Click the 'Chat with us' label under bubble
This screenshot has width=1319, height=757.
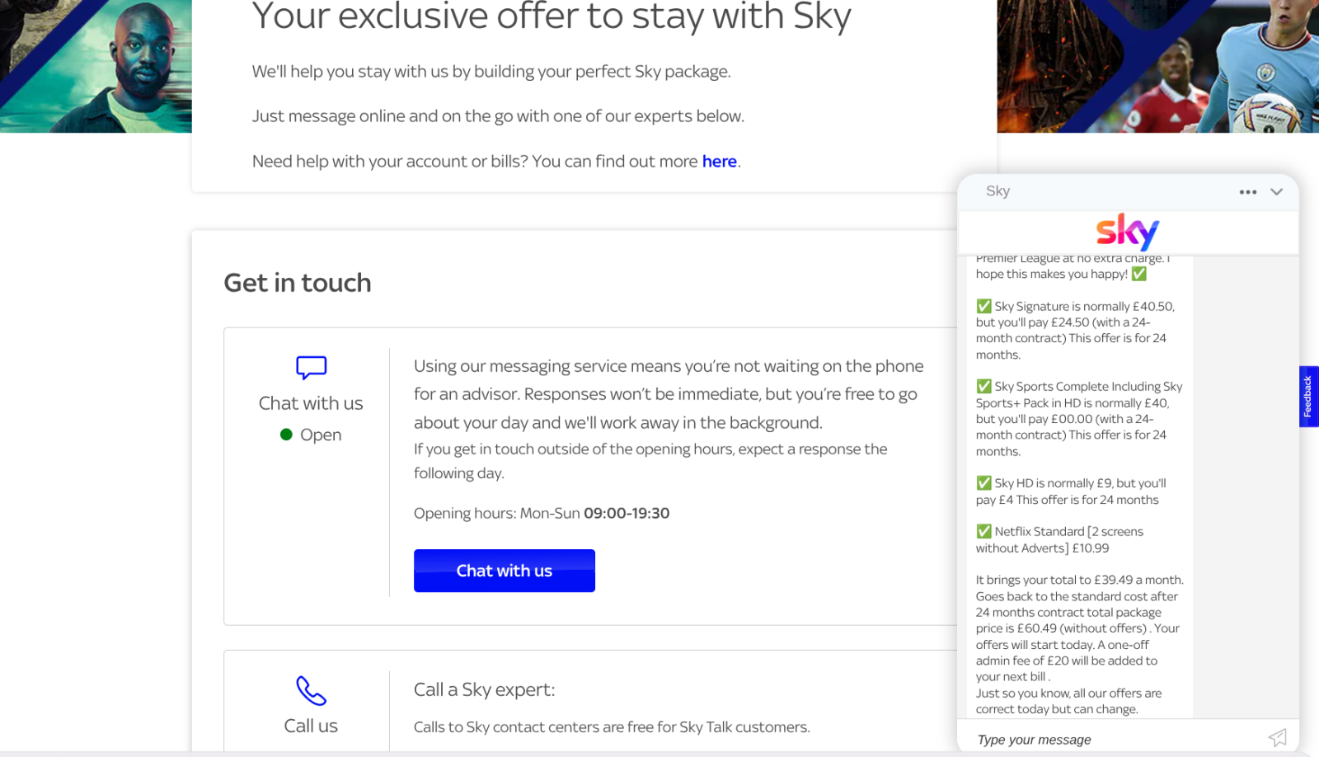[x=311, y=403]
